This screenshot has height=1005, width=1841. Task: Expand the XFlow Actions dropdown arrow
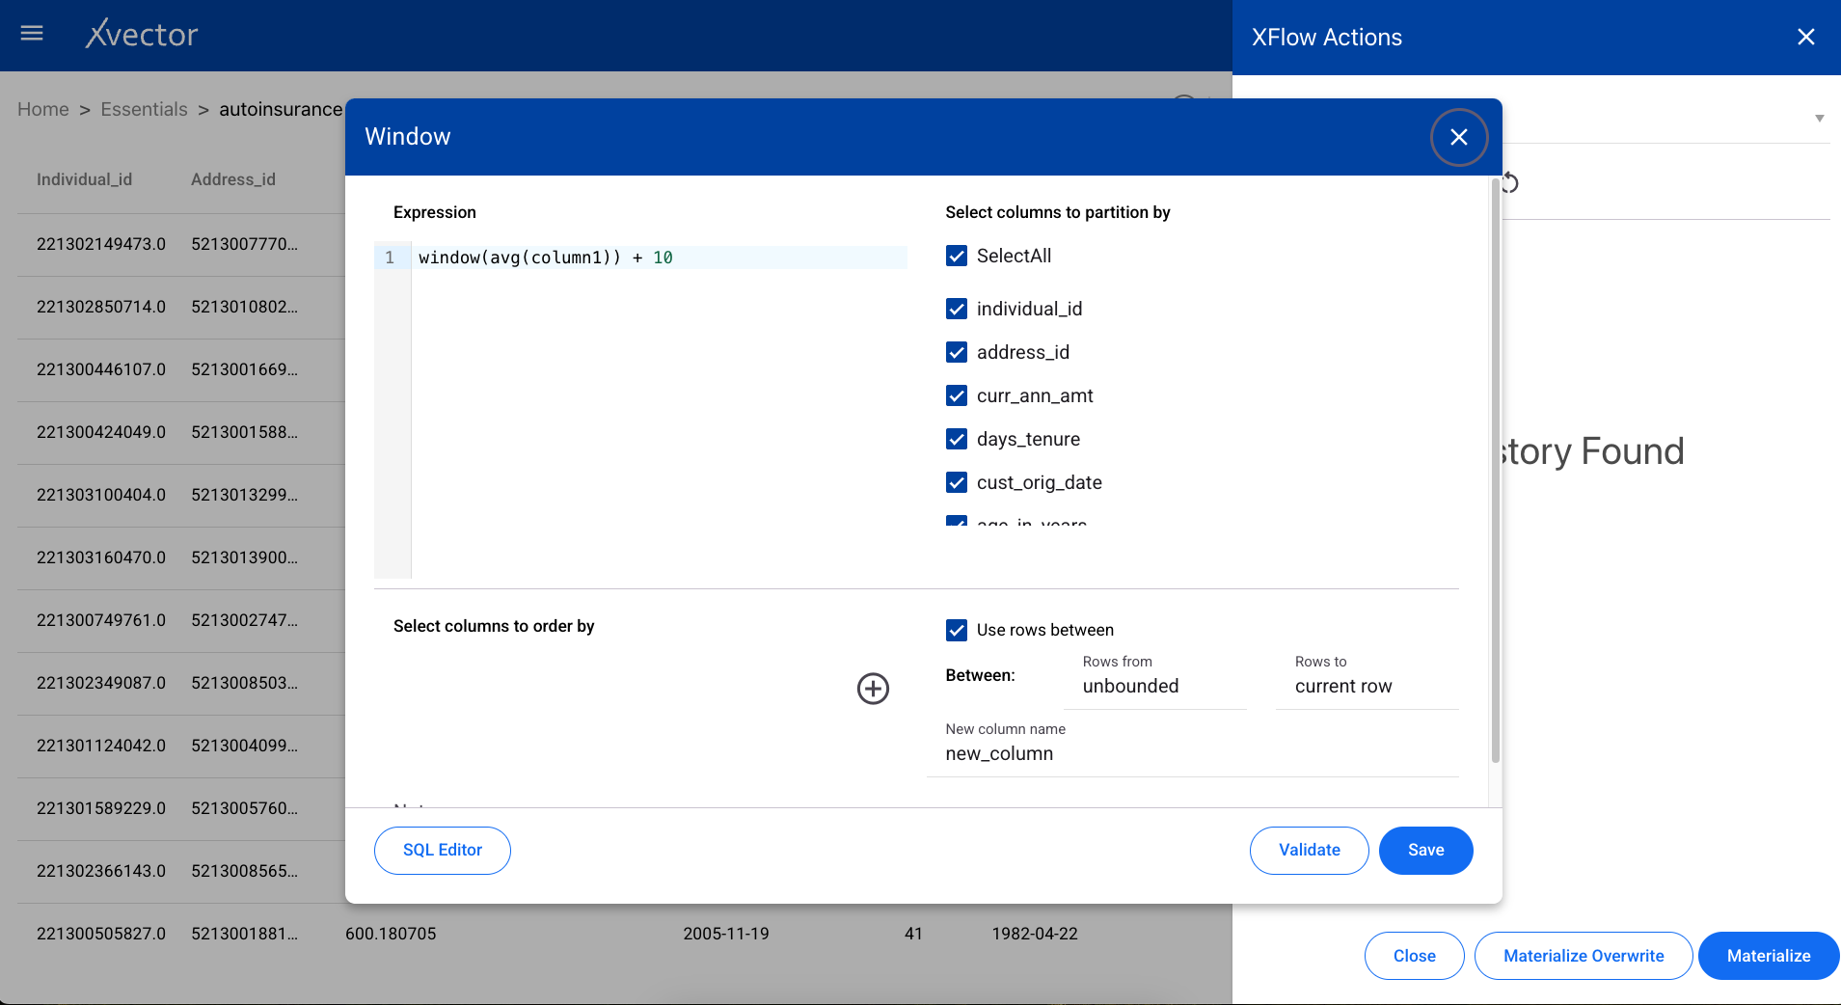click(x=1819, y=119)
